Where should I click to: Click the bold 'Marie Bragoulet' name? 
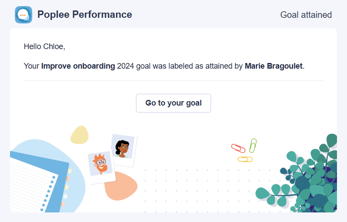[273, 66]
